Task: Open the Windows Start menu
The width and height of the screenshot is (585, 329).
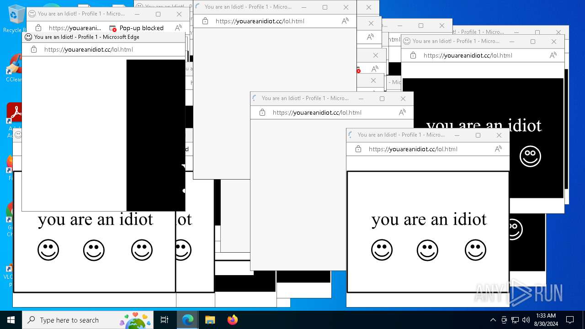Action: pyautogui.click(x=11, y=320)
